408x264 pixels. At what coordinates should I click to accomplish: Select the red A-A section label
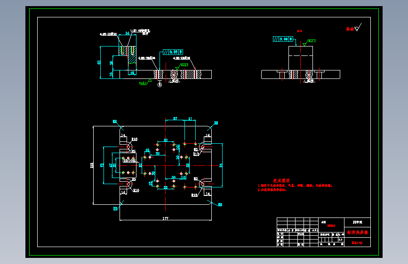(x=299, y=31)
